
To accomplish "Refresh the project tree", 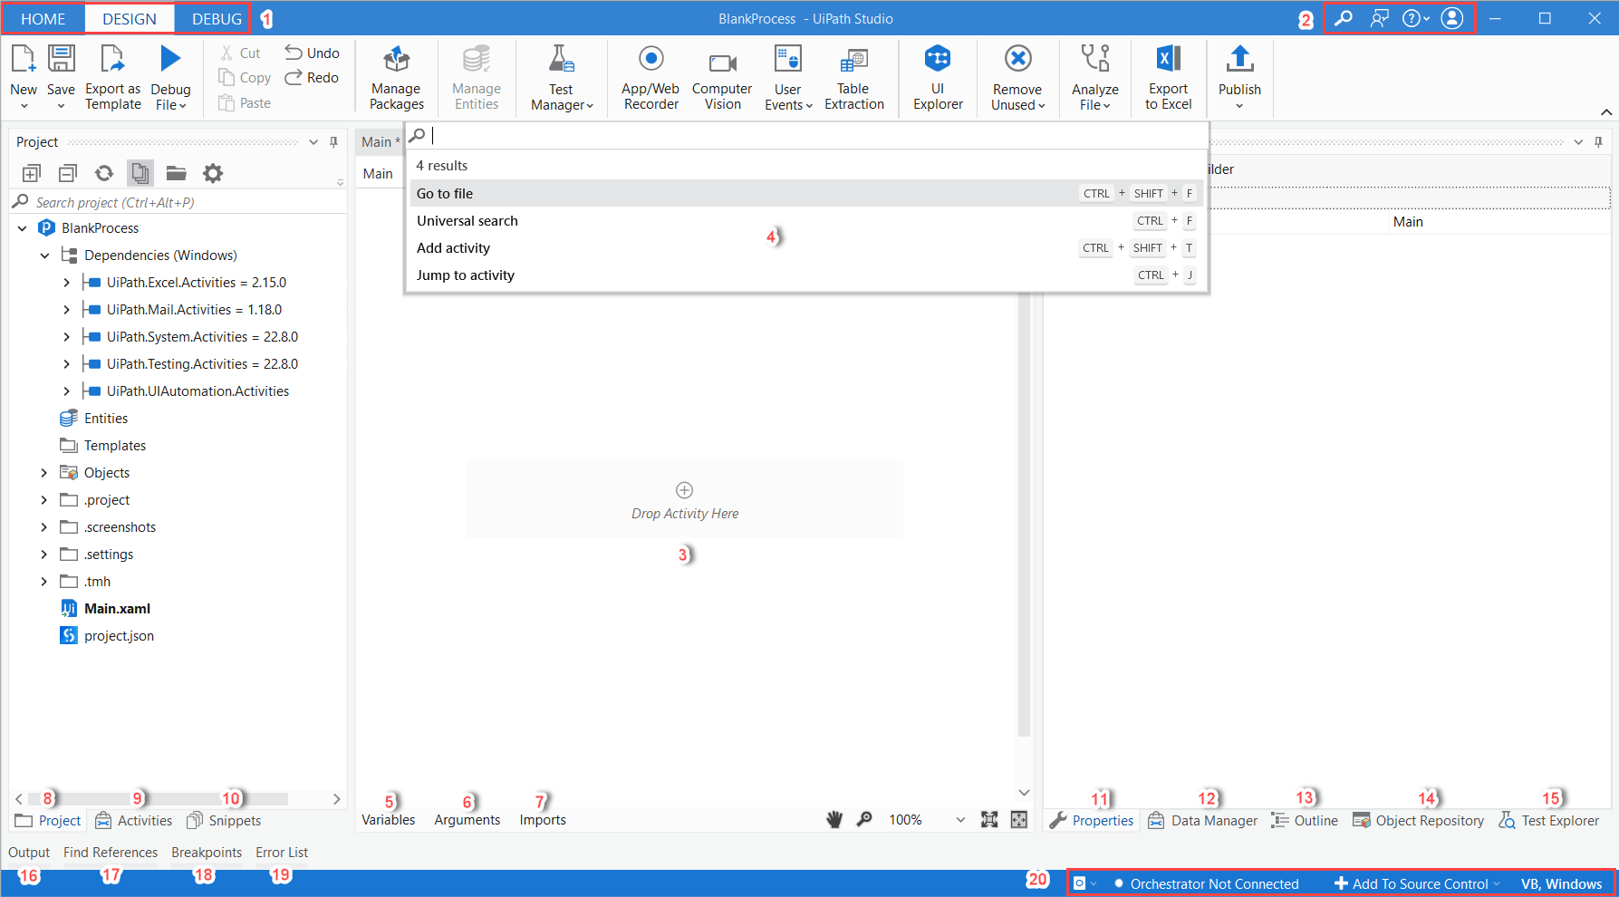I will tap(103, 172).
